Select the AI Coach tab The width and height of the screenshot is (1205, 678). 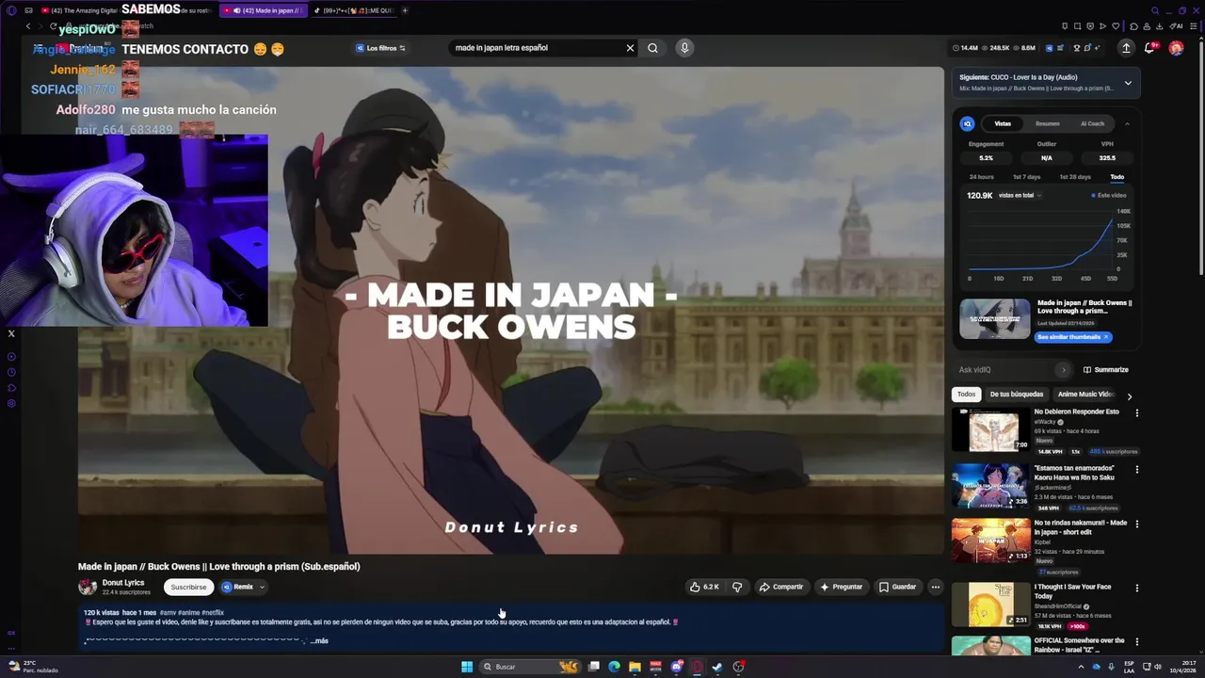click(x=1092, y=123)
